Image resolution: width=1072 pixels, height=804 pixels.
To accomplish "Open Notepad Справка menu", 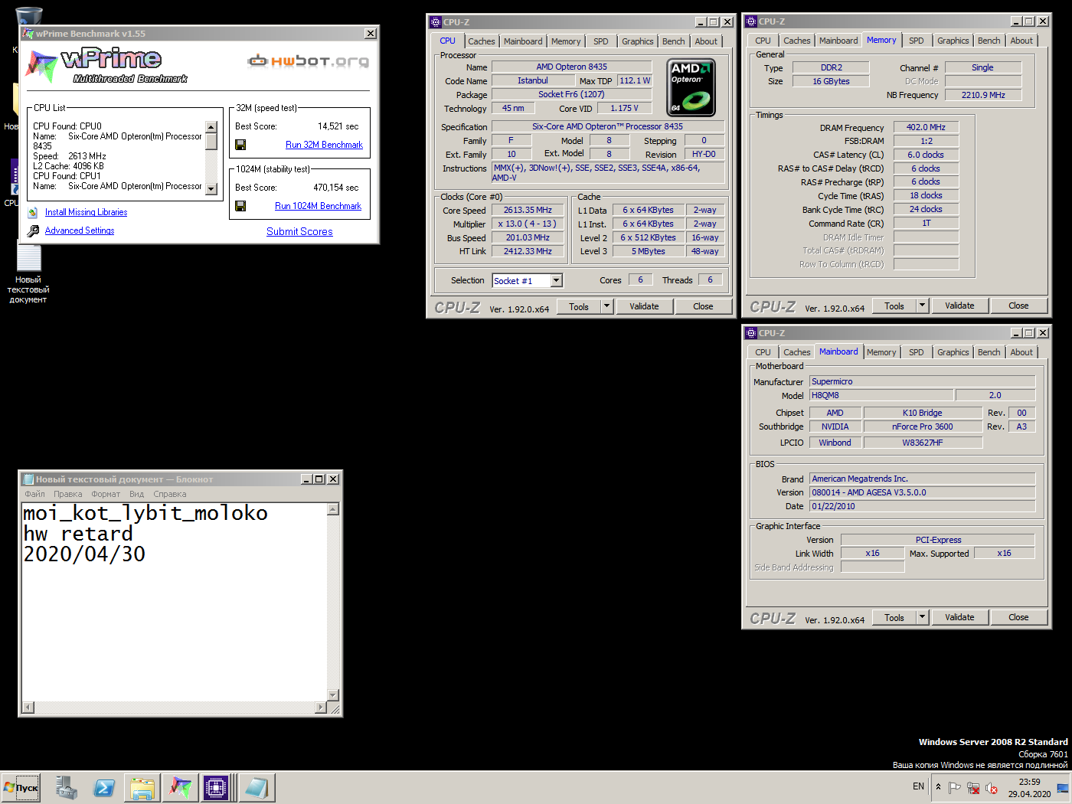I will click(x=170, y=494).
